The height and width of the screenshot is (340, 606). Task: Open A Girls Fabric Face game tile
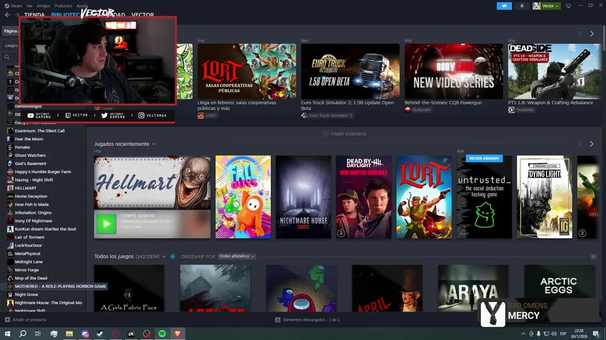point(129,288)
